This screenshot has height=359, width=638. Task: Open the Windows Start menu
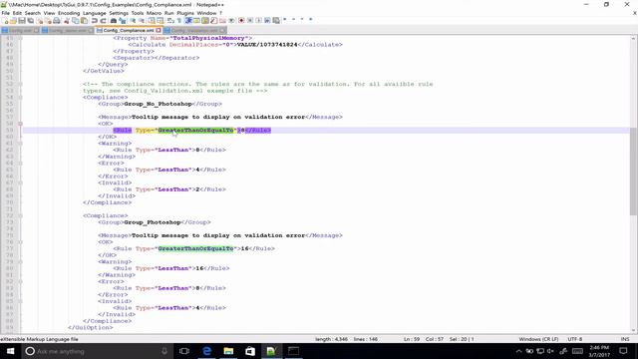point(10,351)
